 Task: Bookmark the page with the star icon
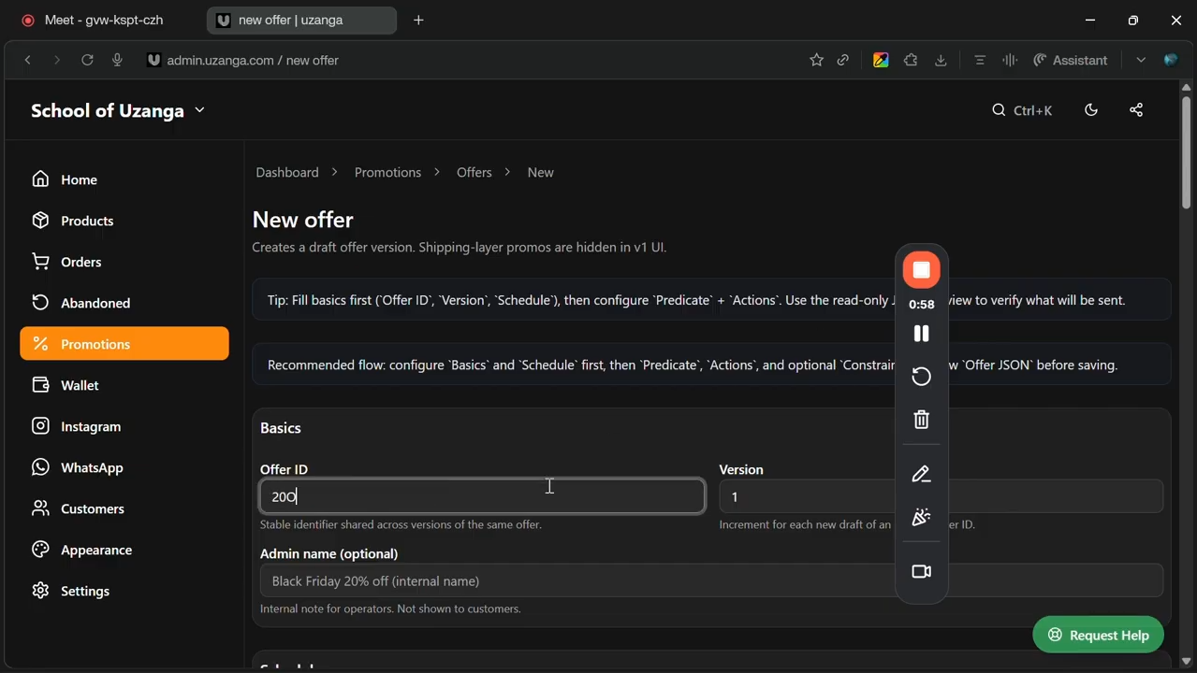click(x=816, y=60)
